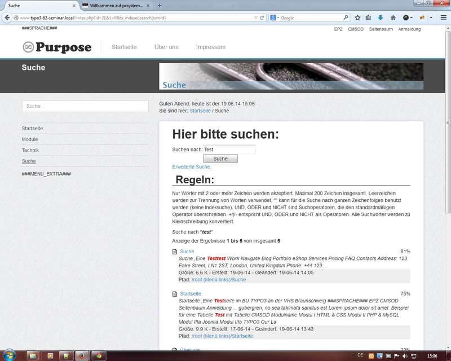Viewport: 451px width, 361px height.
Task: Click the Suchen nach field containing Test
Action: click(229, 149)
